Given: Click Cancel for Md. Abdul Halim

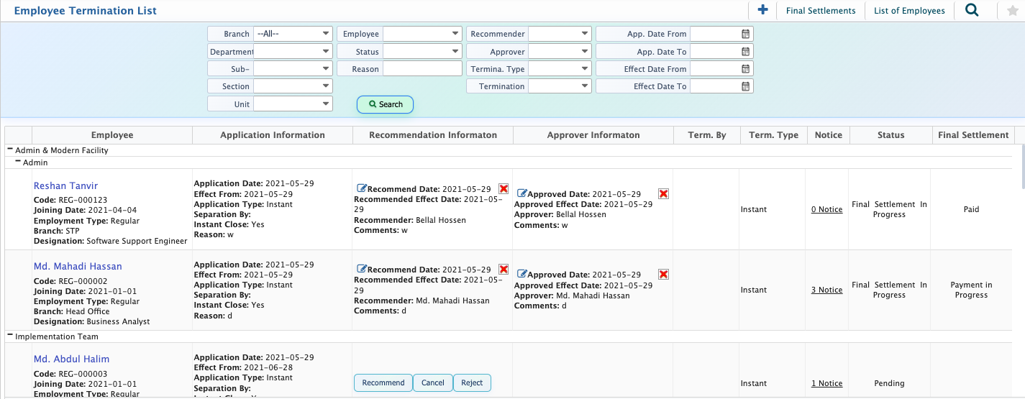Looking at the screenshot, I should [433, 383].
